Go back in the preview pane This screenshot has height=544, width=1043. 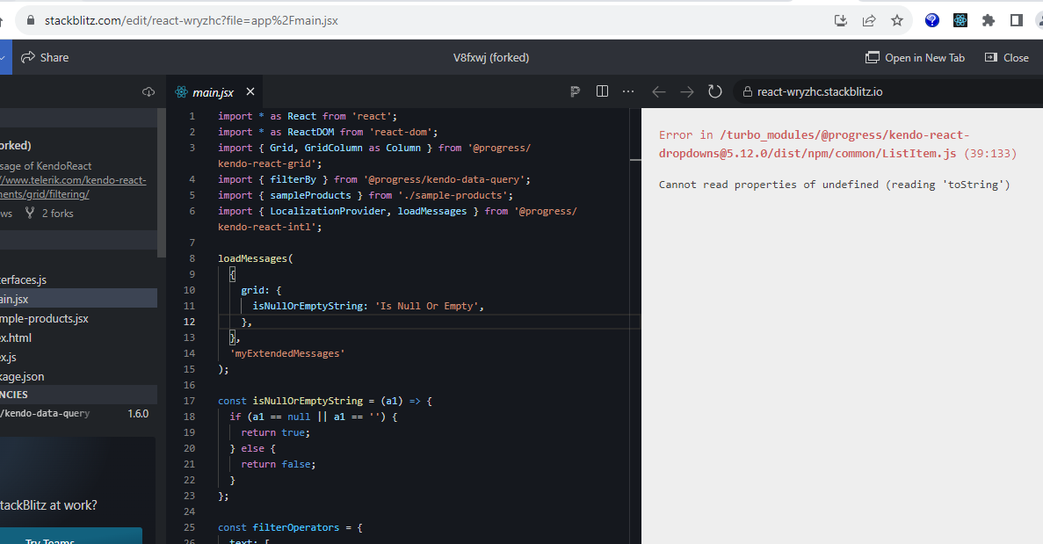(x=658, y=91)
